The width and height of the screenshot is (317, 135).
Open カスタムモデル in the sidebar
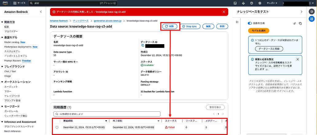coord(12,51)
